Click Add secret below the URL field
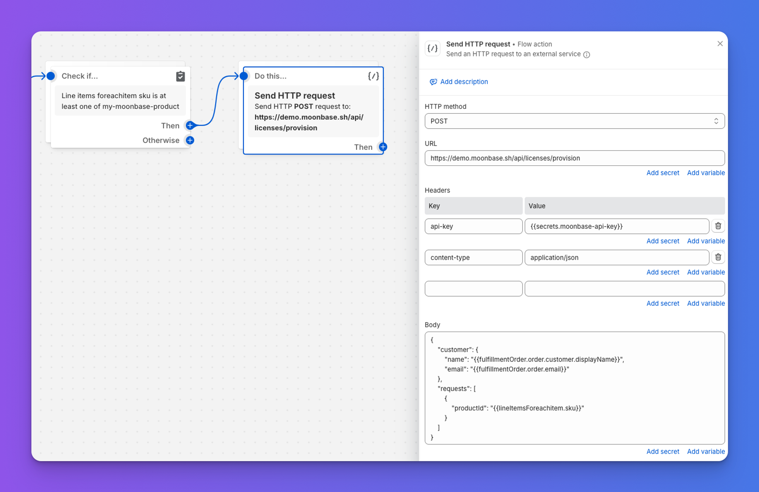Screen dimensions: 759x492 point(663,173)
